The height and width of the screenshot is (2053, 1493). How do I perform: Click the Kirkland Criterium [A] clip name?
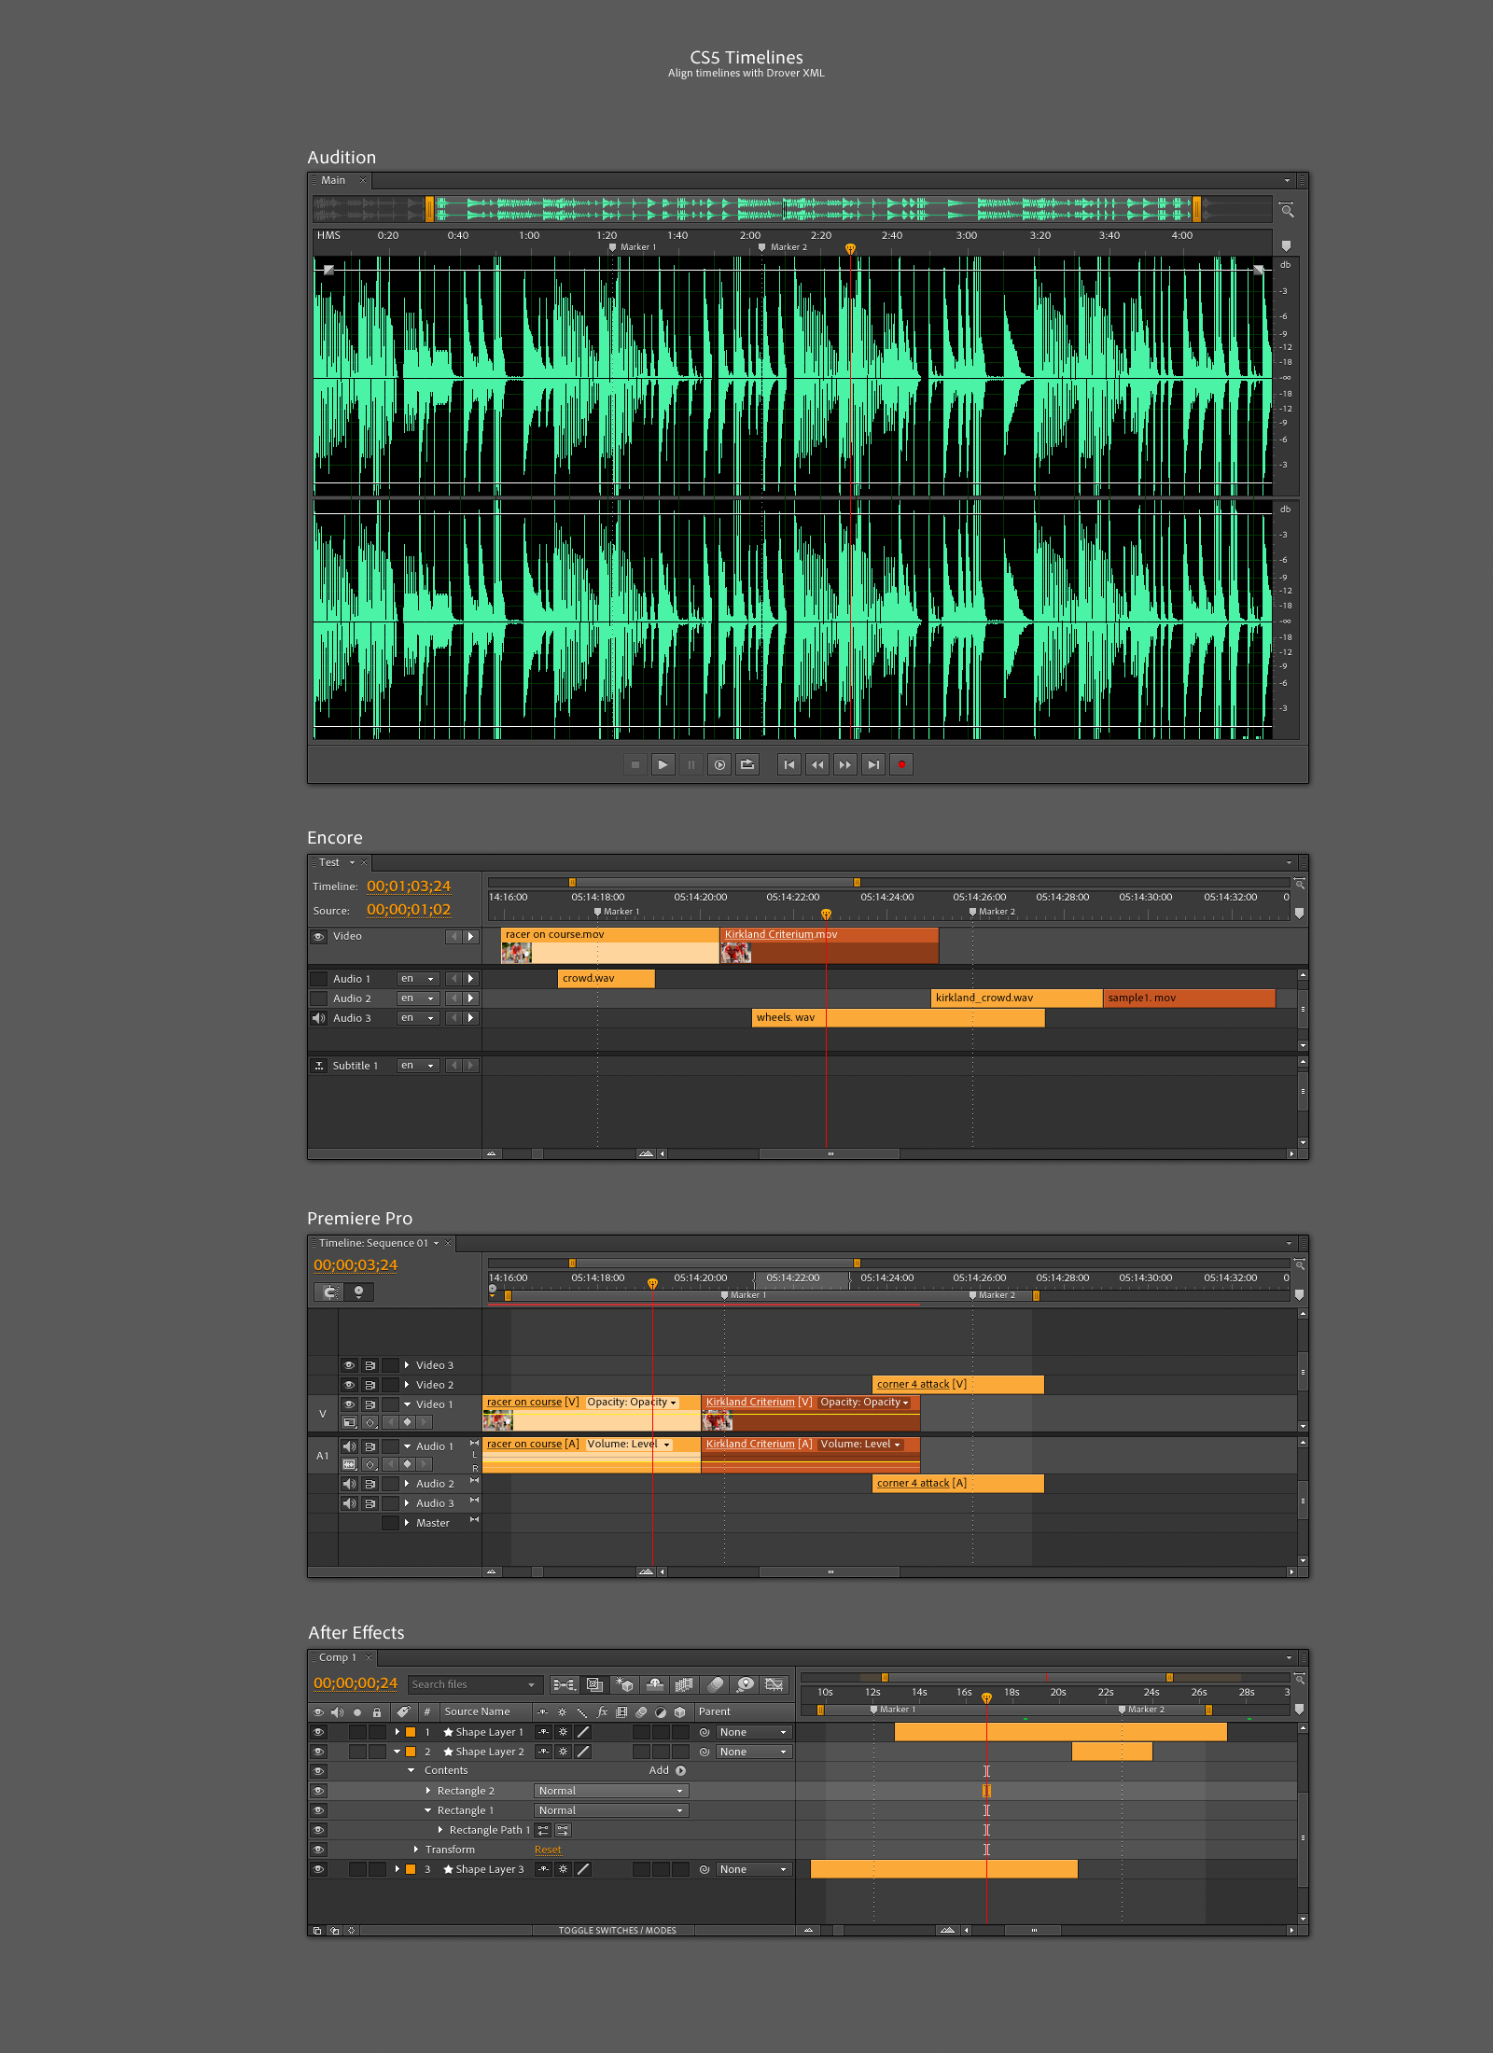[759, 1445]
